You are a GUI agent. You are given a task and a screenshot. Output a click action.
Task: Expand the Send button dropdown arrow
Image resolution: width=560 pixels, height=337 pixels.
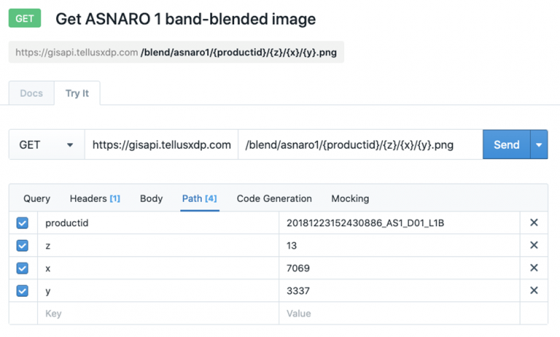(x=539, y=144)
